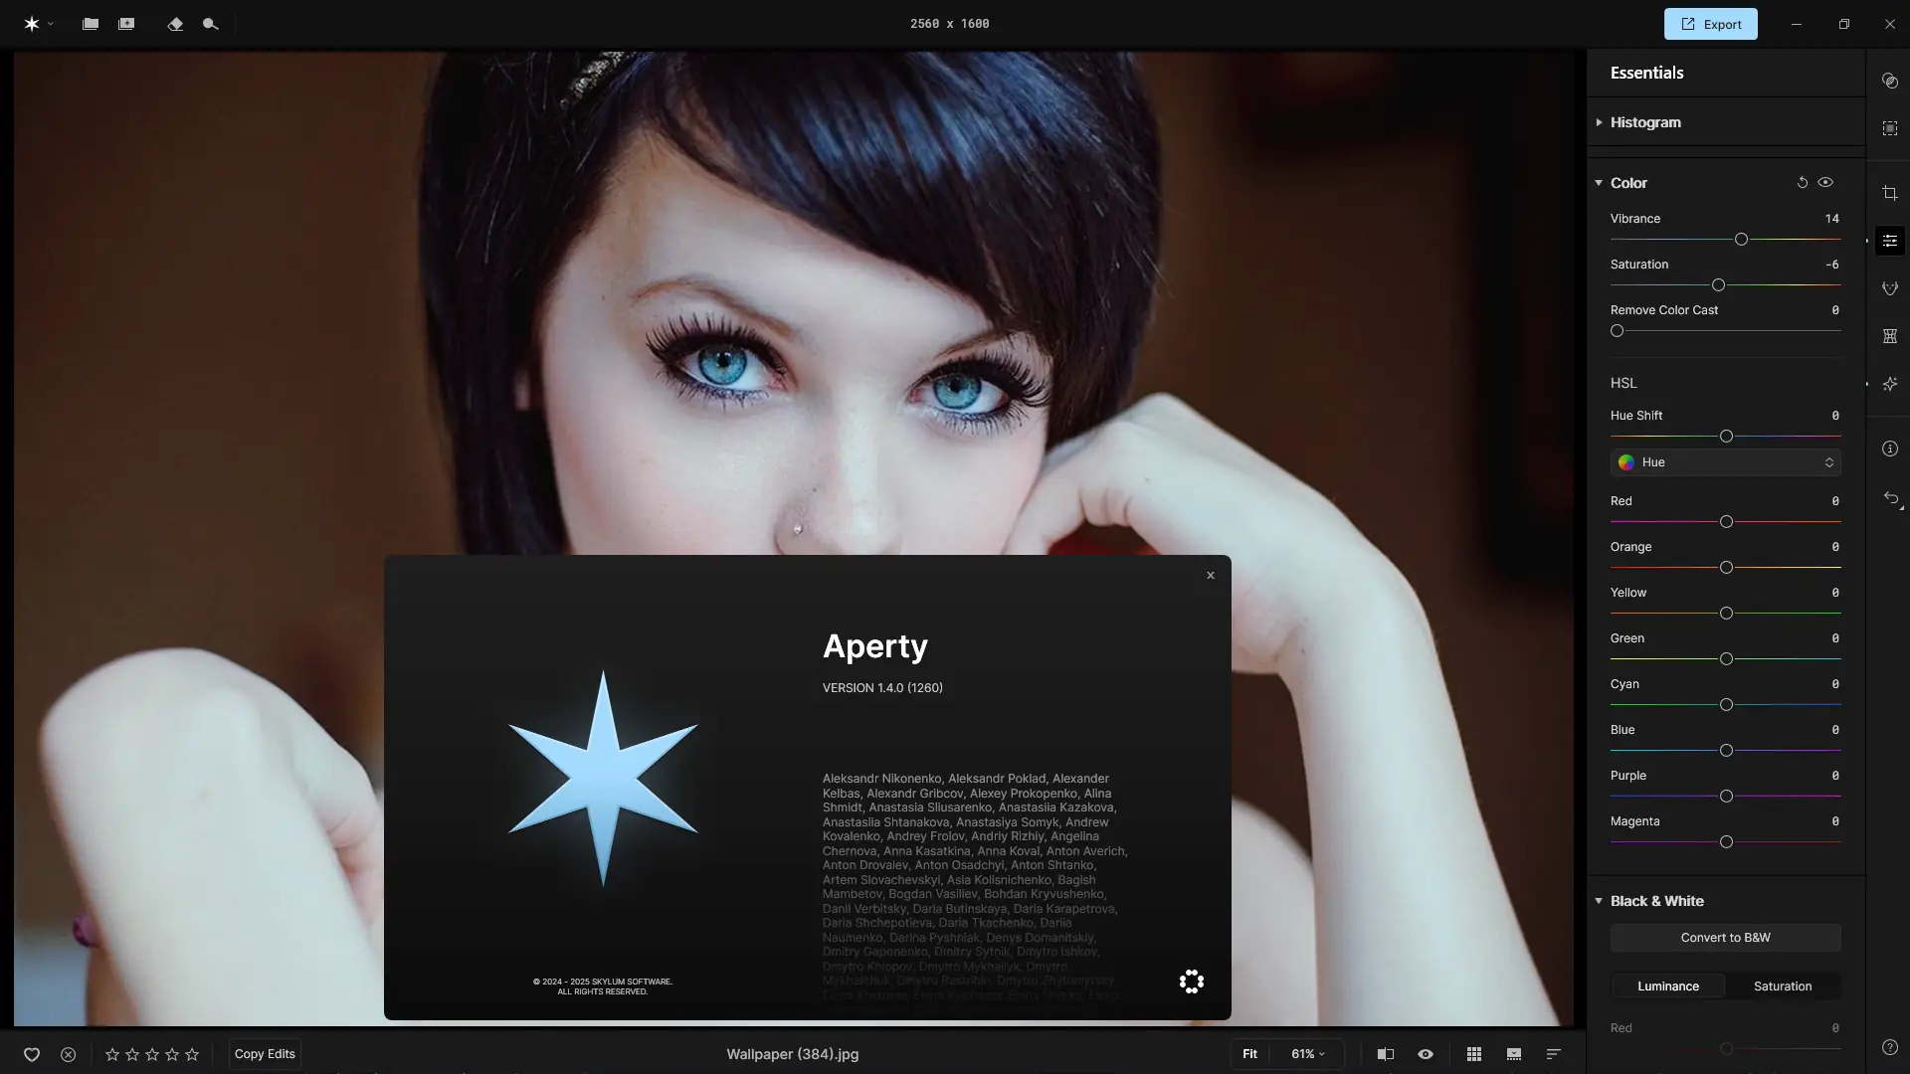Open the image info icon in right sidebar

point(1890,448)
